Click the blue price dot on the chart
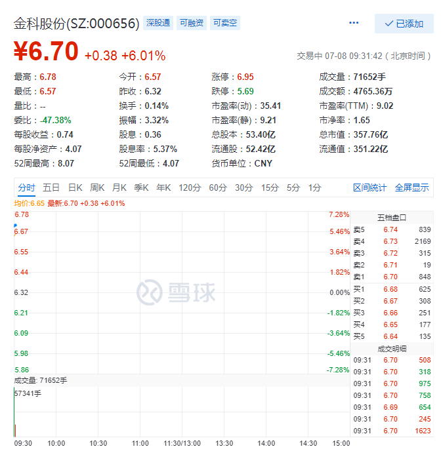 (x=15, y=226)
